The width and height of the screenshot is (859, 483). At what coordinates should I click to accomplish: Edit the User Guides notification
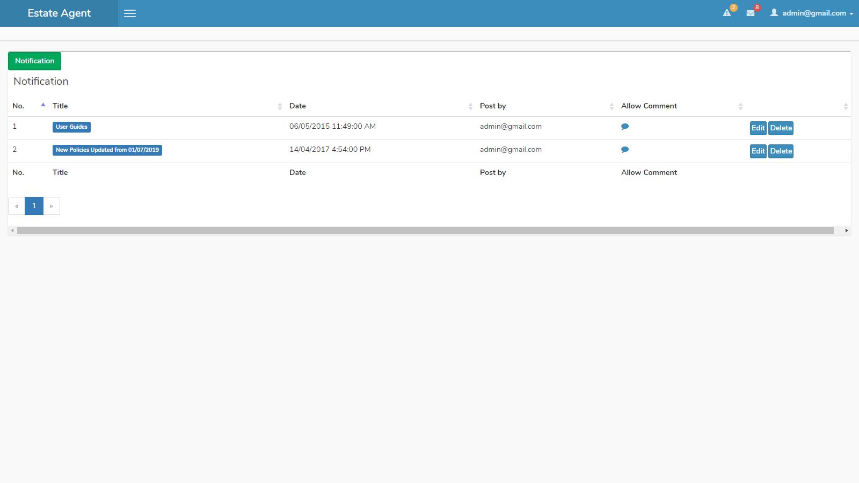758,128
